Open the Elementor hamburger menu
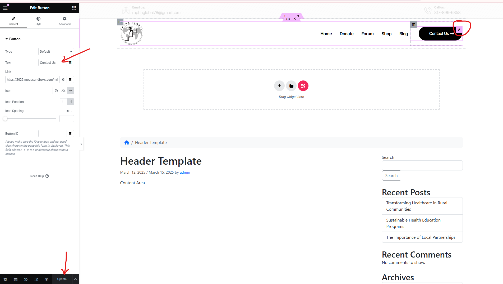The image size is (503, 284). (5, 8)
